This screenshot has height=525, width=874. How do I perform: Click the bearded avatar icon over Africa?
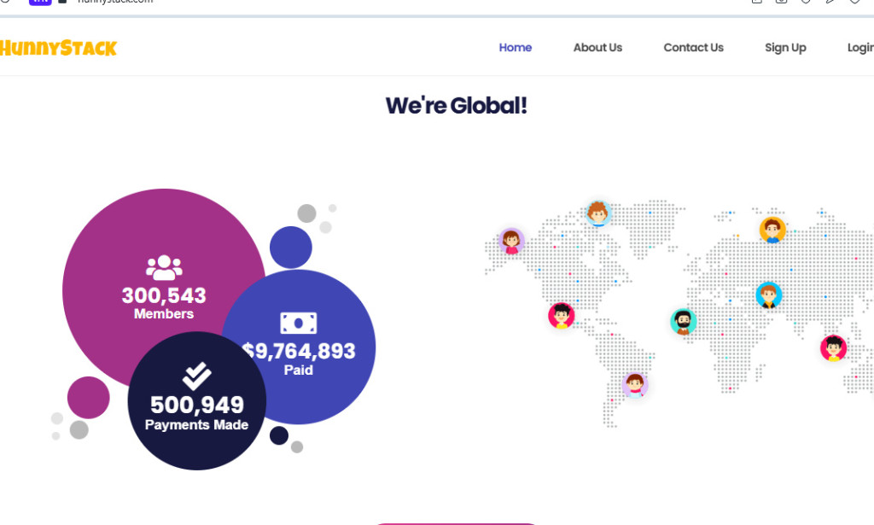pos(683,322)
